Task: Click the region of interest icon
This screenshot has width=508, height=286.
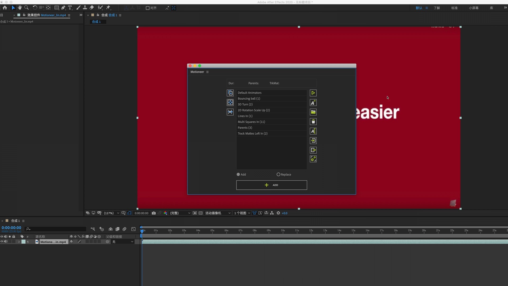Action: (195, 213)
